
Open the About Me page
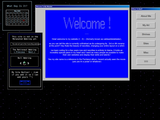coord(146,16)
